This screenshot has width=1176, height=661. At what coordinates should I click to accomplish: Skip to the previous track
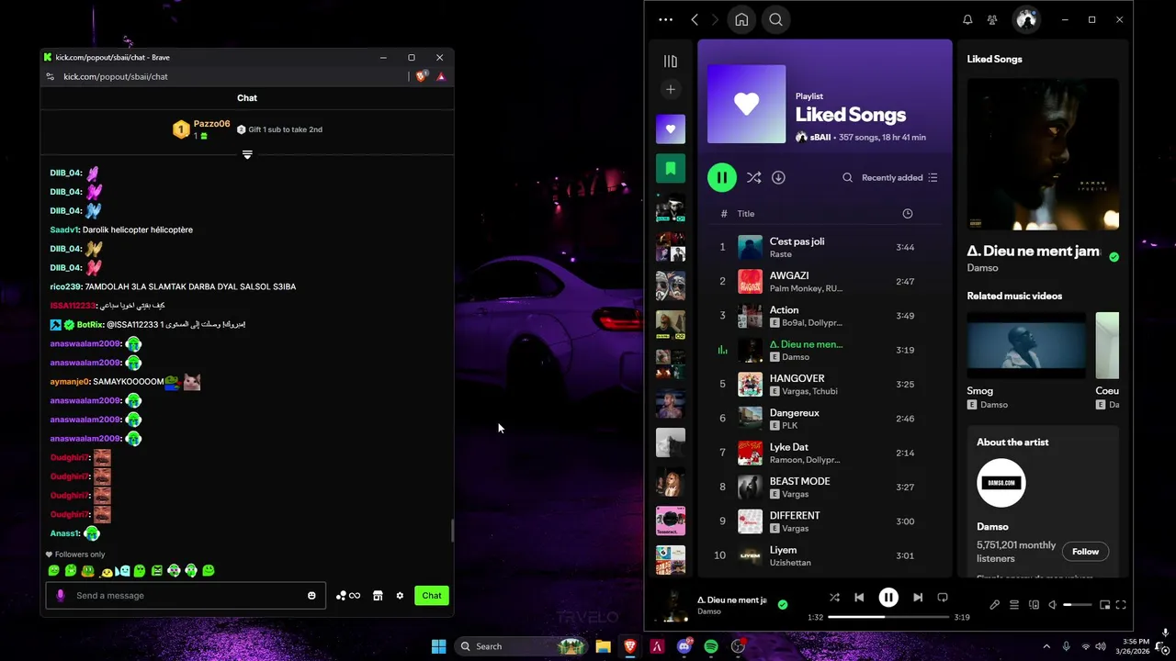point(859,597)
